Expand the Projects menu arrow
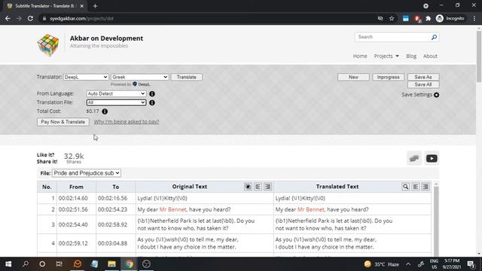The image size is (482, 271). point(397,56)
